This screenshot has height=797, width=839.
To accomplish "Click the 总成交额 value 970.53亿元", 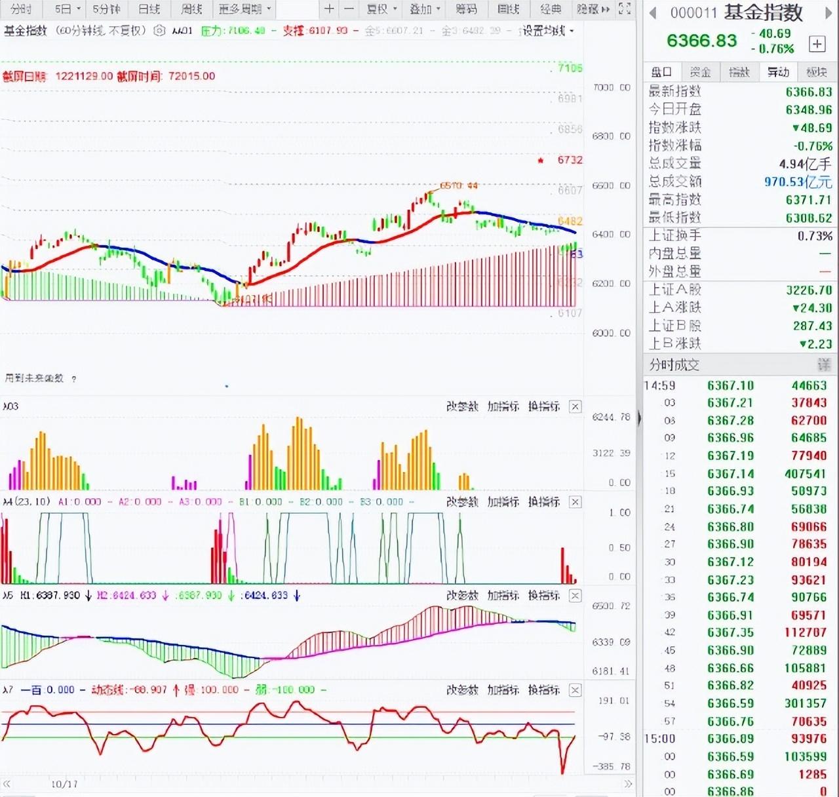I will pyautogui.click(x=798, y=182).
